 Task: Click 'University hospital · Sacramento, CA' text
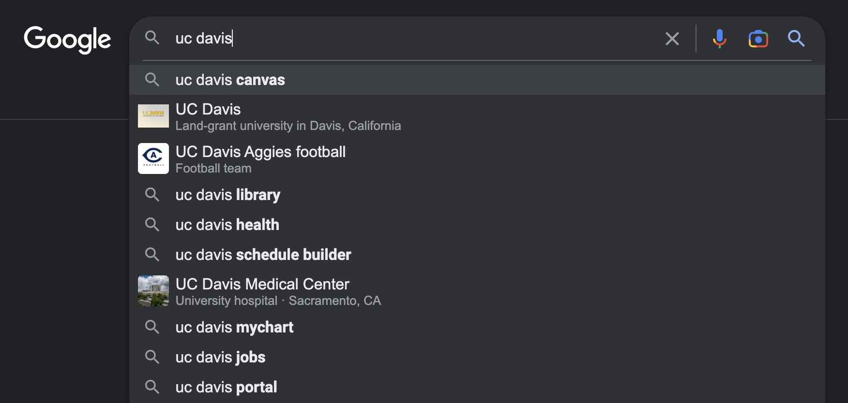[x=278, y=301]
